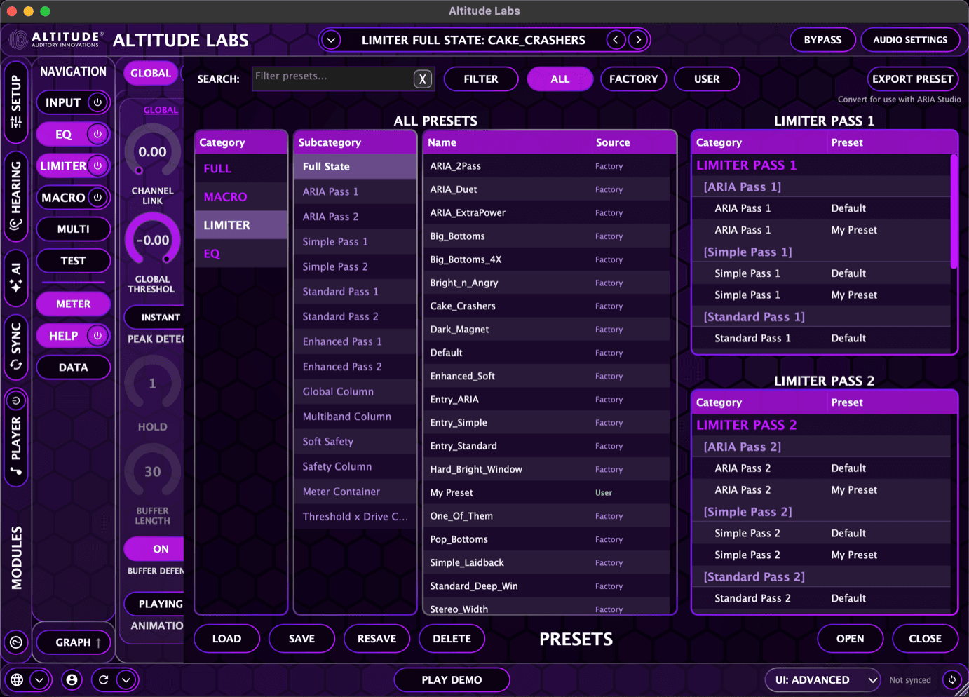Load the Cake_Crashers preset with Load button
The width and height of the screenshot is (969, 697).
[226, 638]
